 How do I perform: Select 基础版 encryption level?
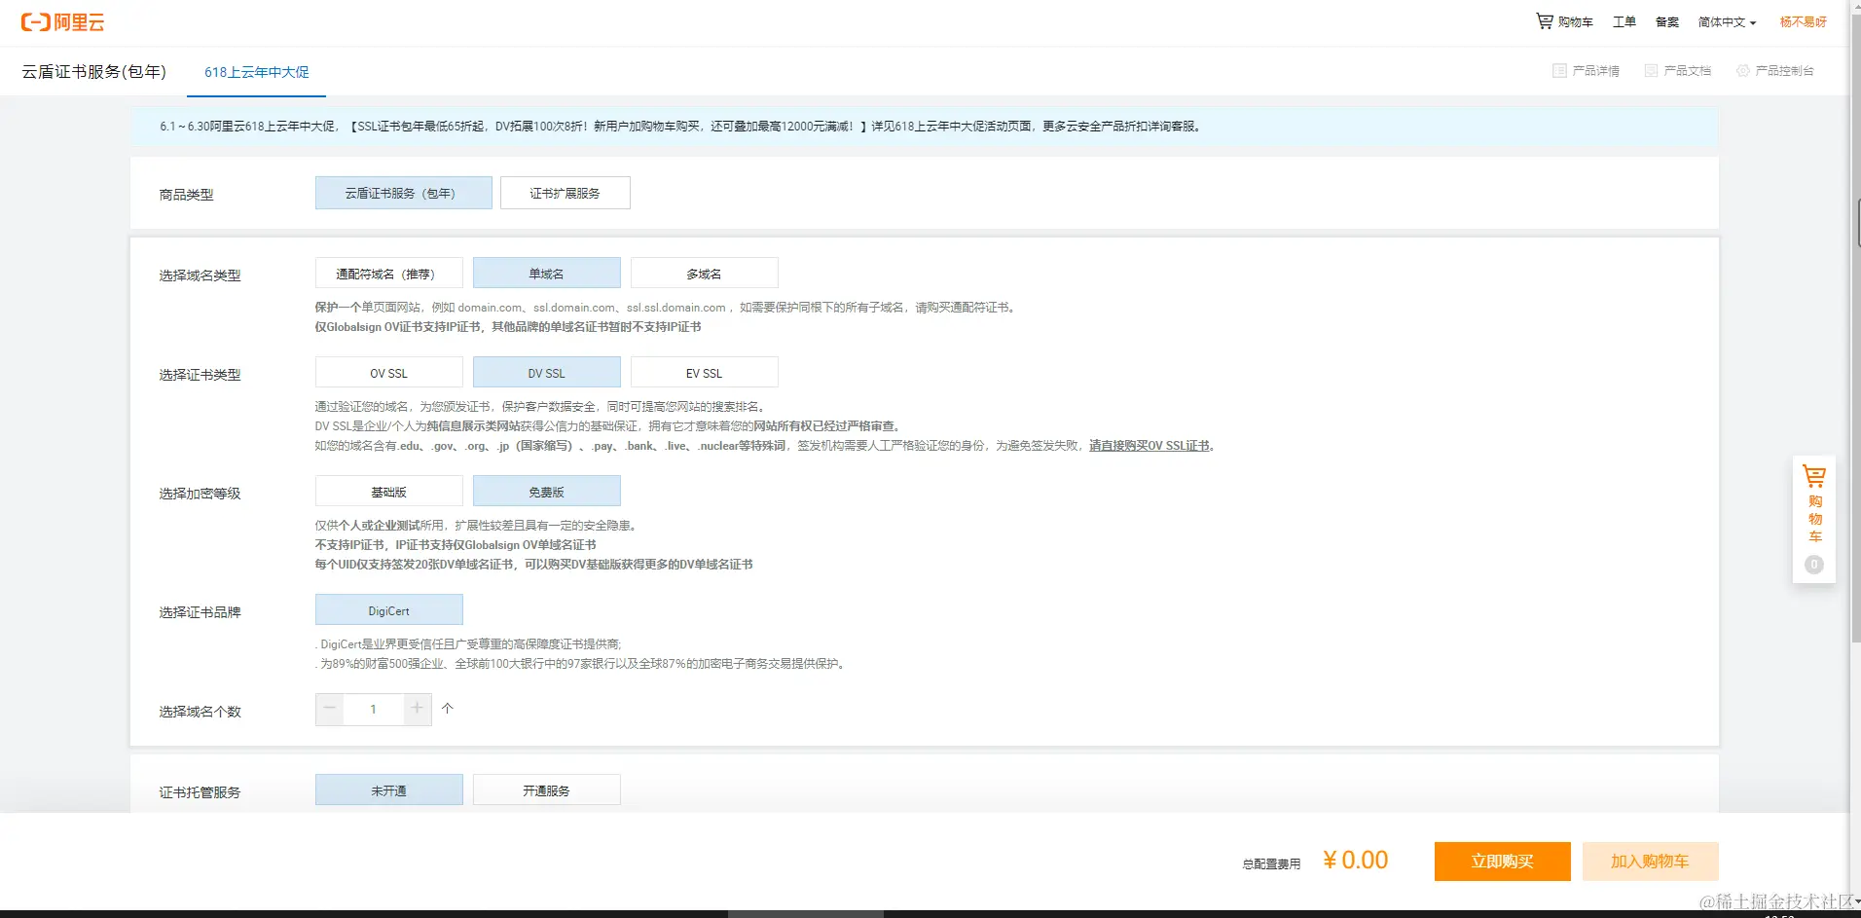click(x=388, y=492)
